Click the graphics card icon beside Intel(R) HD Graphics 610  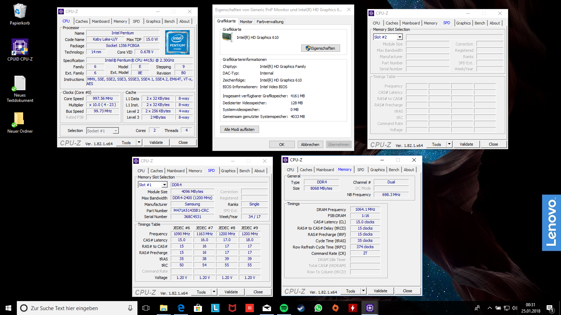pyautogui.click(x=227, y=37)
